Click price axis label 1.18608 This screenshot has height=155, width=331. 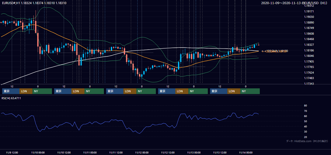309,34
